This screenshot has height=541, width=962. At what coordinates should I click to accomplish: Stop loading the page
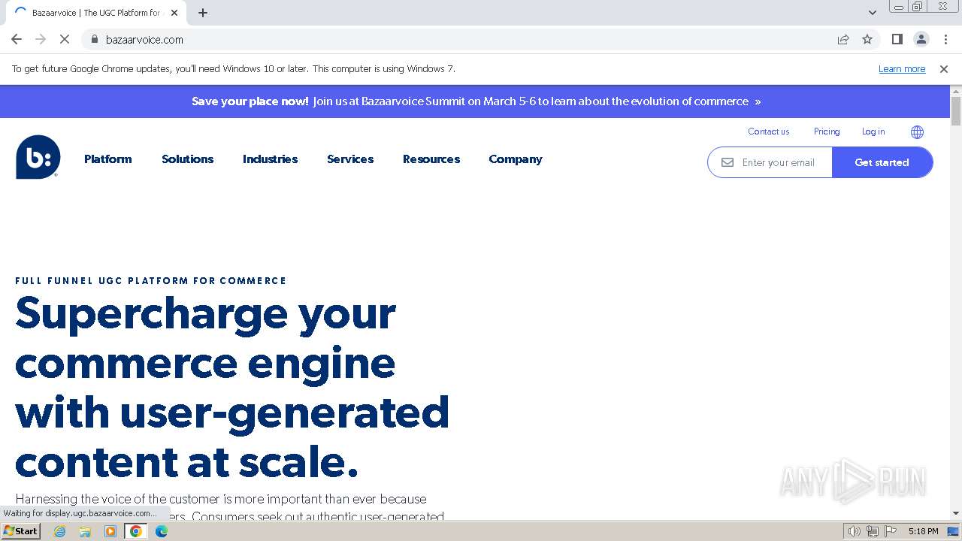click(x=65, y=40)
